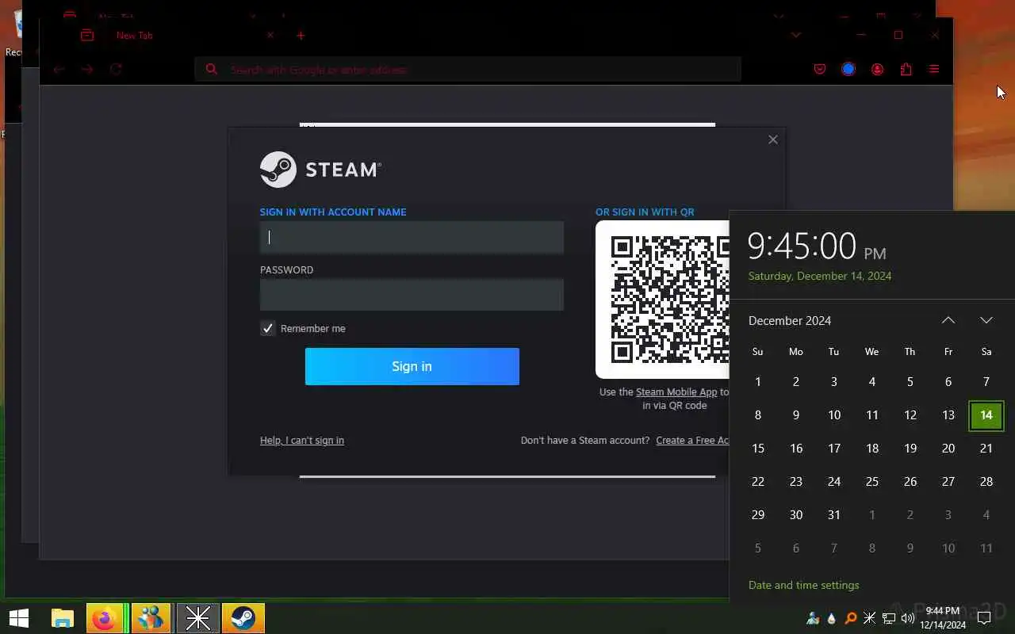1015x634 pixels.
Task: Go to previous month in calendar flyout
Action: (x=948, y=320)
